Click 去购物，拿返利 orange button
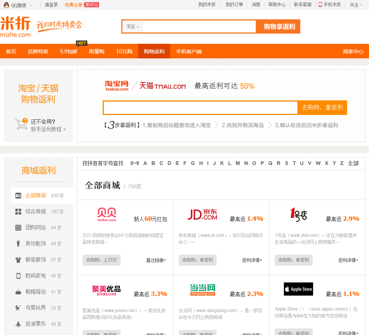Screen dimensions: 369x335 click(322, 108)
